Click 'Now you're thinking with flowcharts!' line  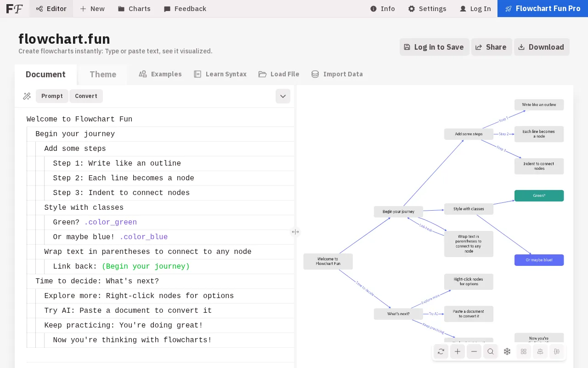pyautogui.click(x=132, y=340)
